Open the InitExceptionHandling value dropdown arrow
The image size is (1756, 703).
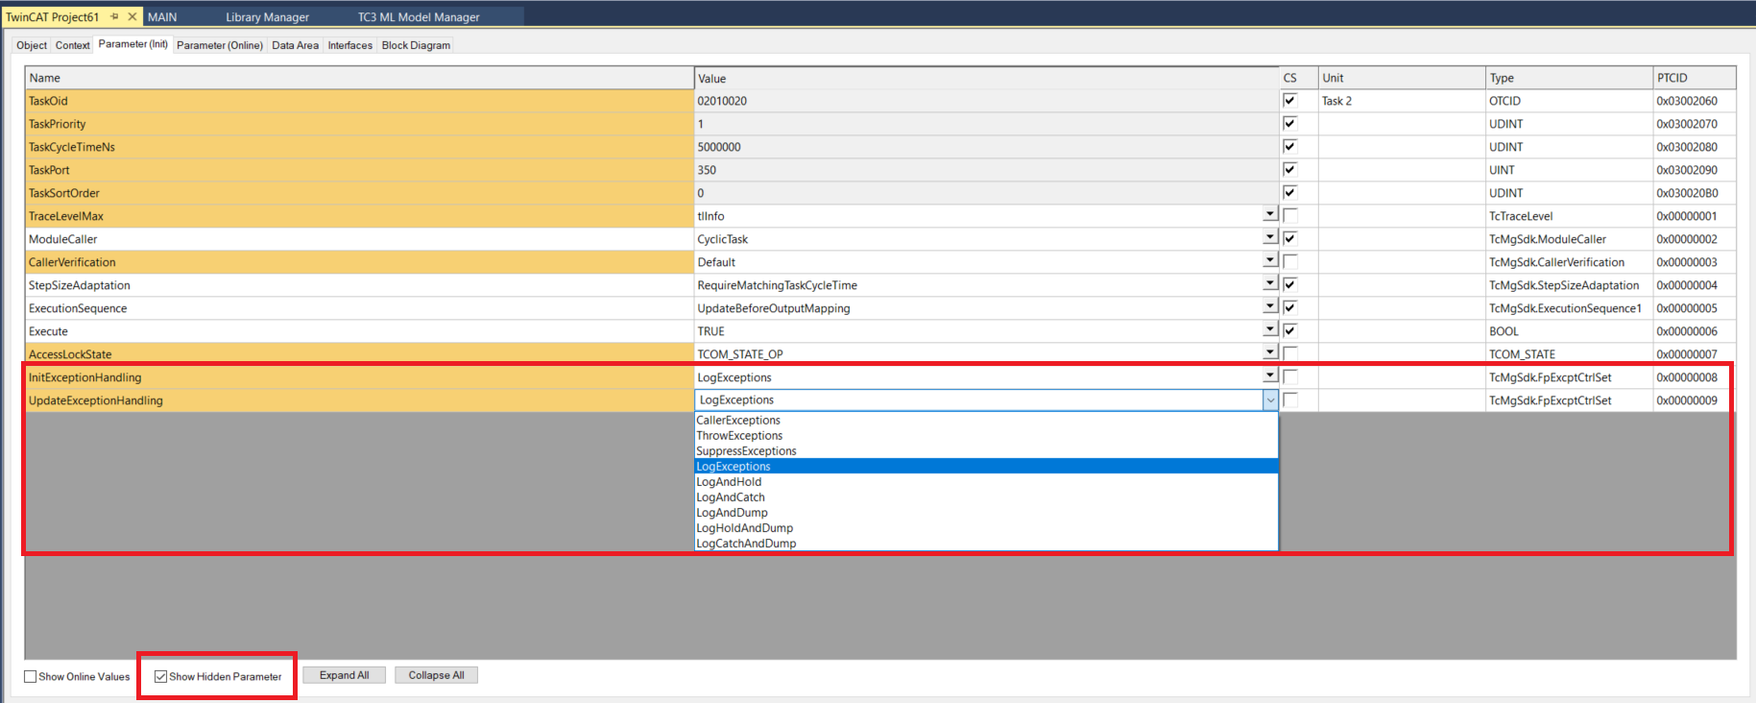click(x=1270, y=376)
